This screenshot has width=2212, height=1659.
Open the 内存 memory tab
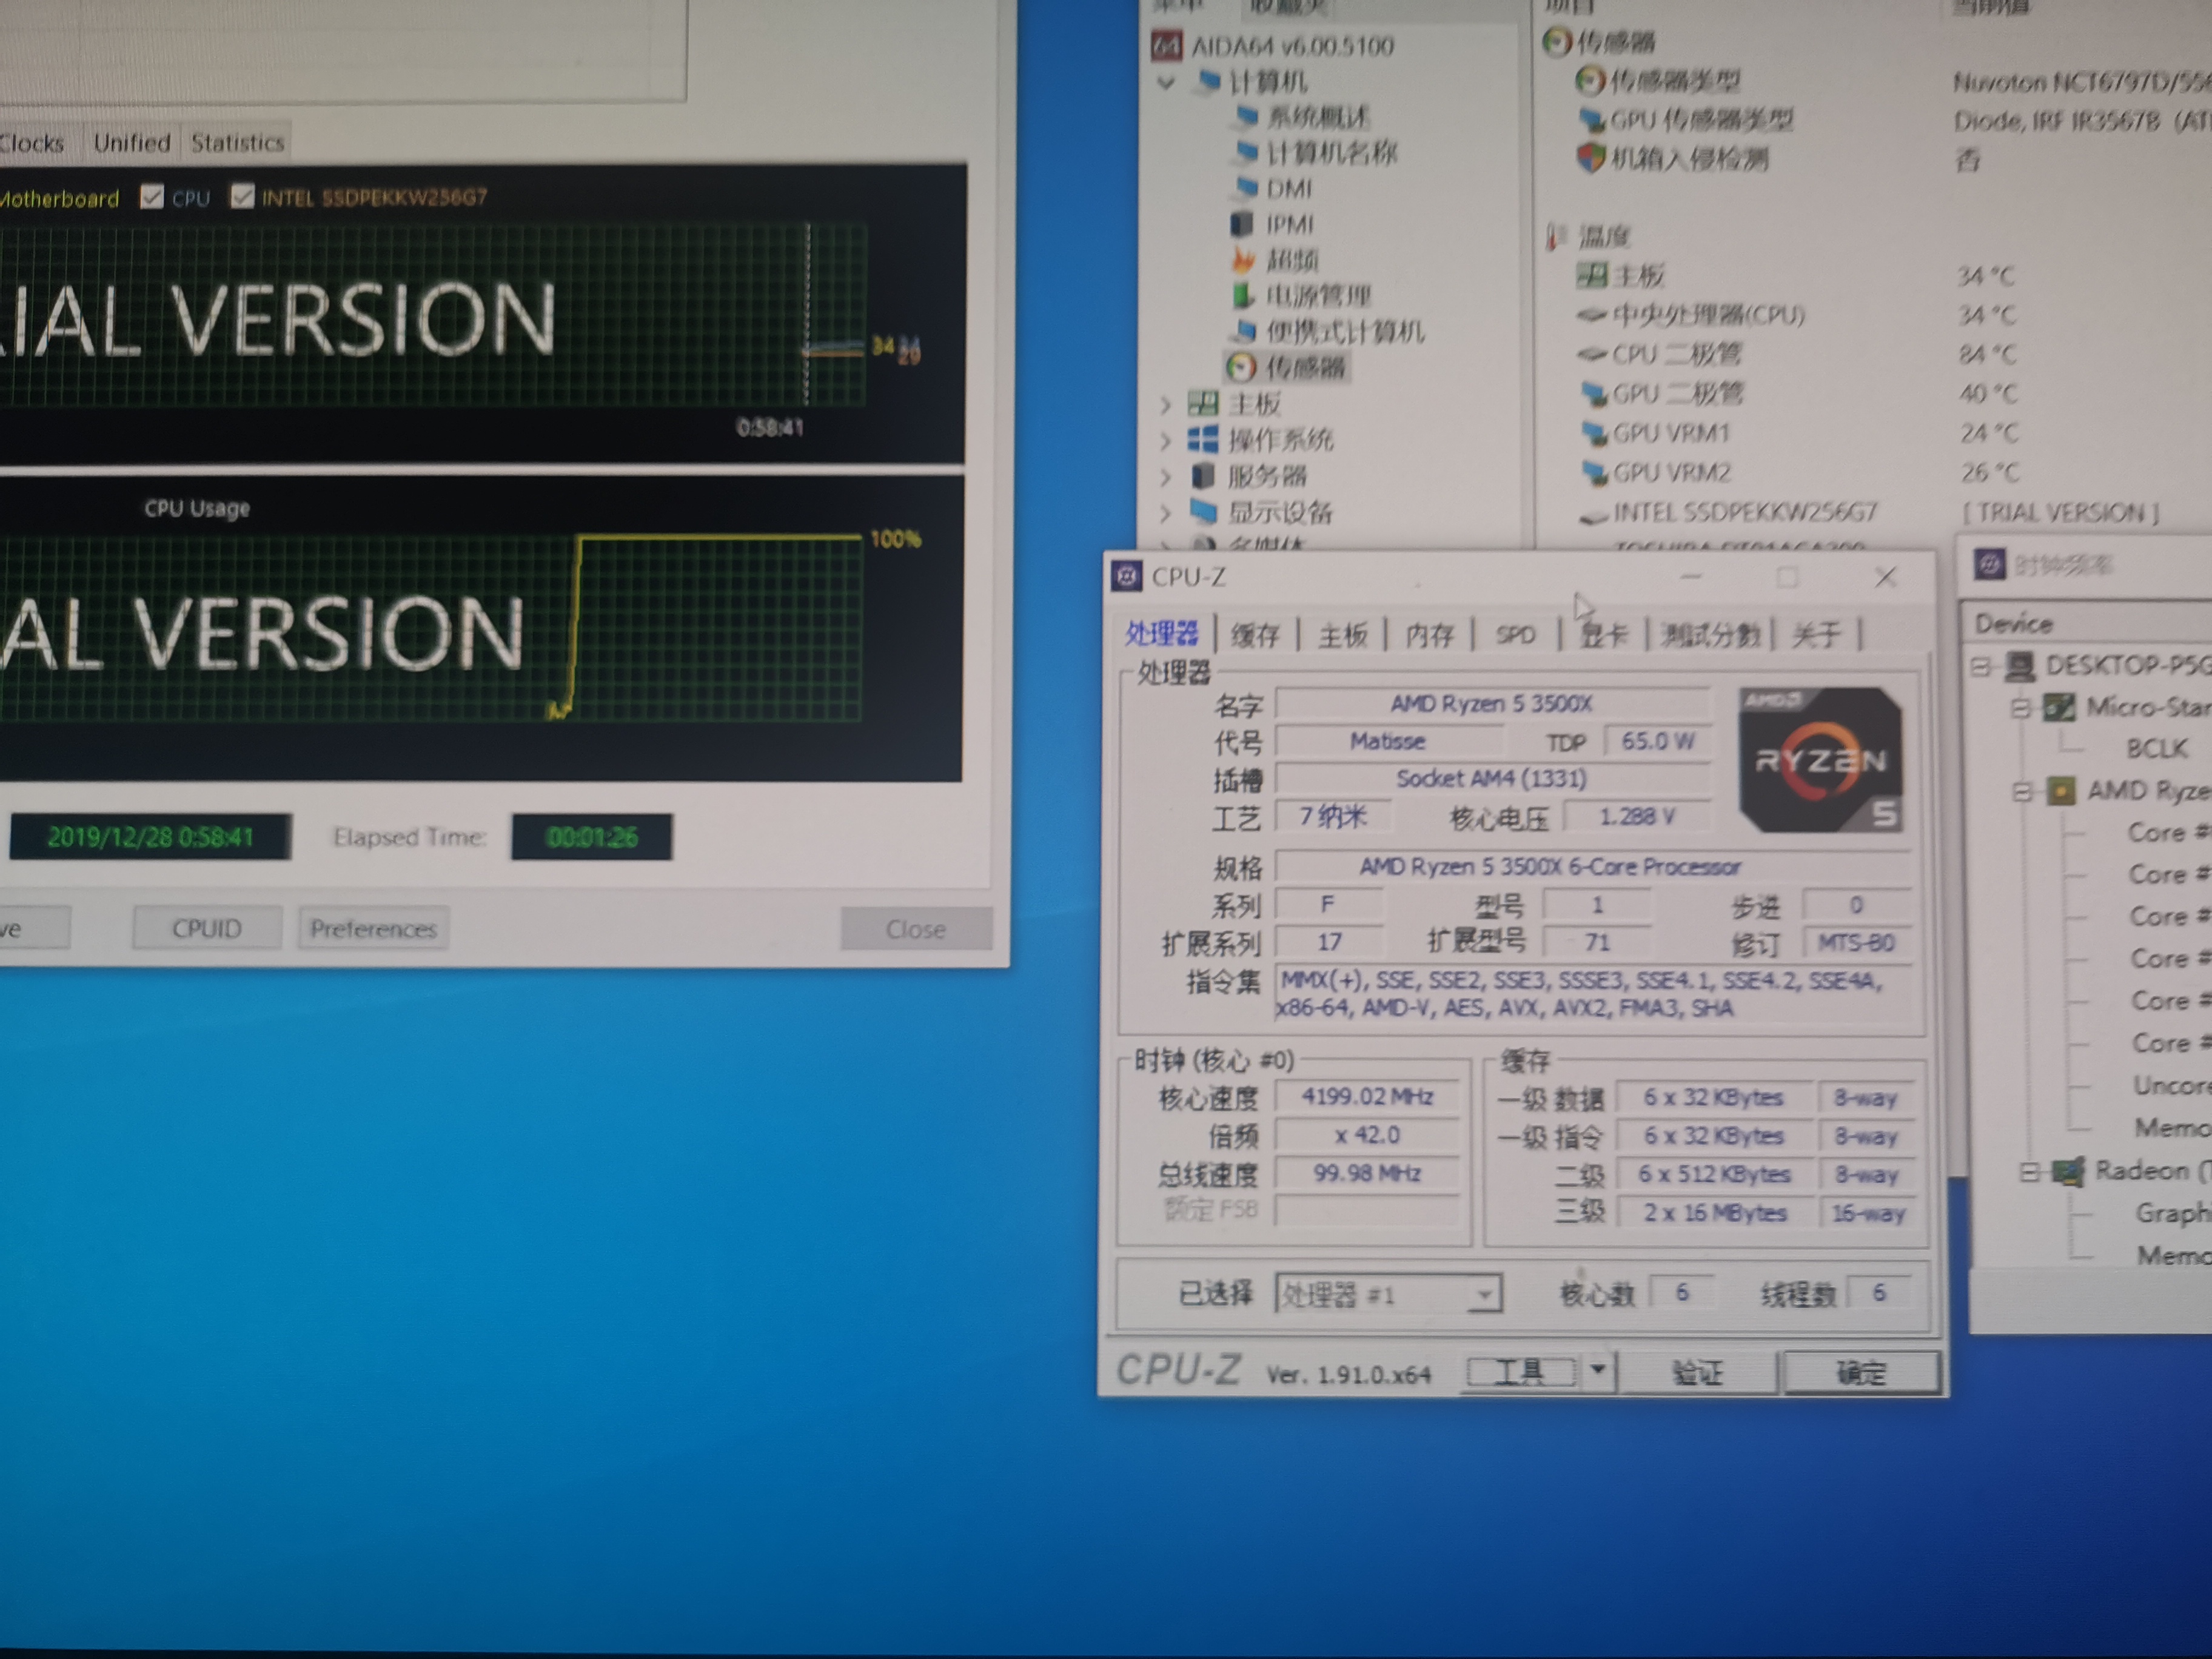coord(1429,634)
